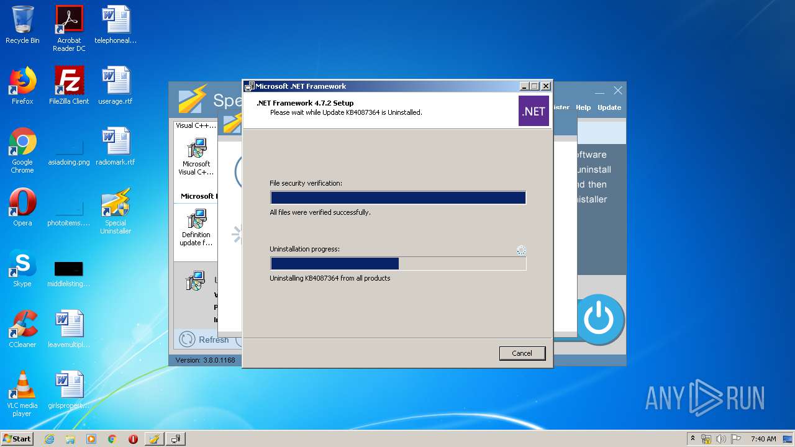Open Update menu in Special Uninstaller

(609, 107)
